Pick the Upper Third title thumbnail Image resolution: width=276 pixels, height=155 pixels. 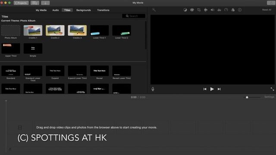11,48
